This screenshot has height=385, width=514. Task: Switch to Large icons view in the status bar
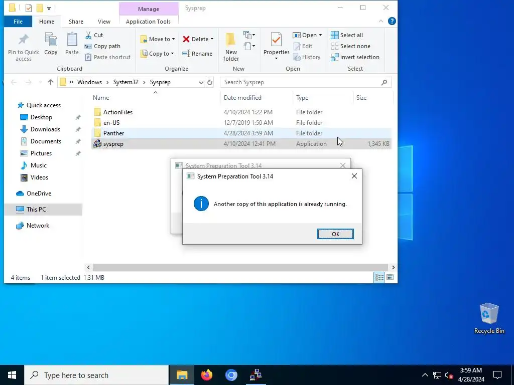390,278
